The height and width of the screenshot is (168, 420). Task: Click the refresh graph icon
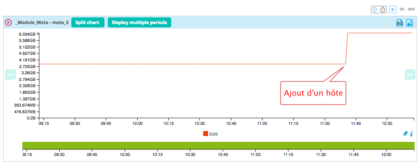pyautogui.click(x=375, y=9)
